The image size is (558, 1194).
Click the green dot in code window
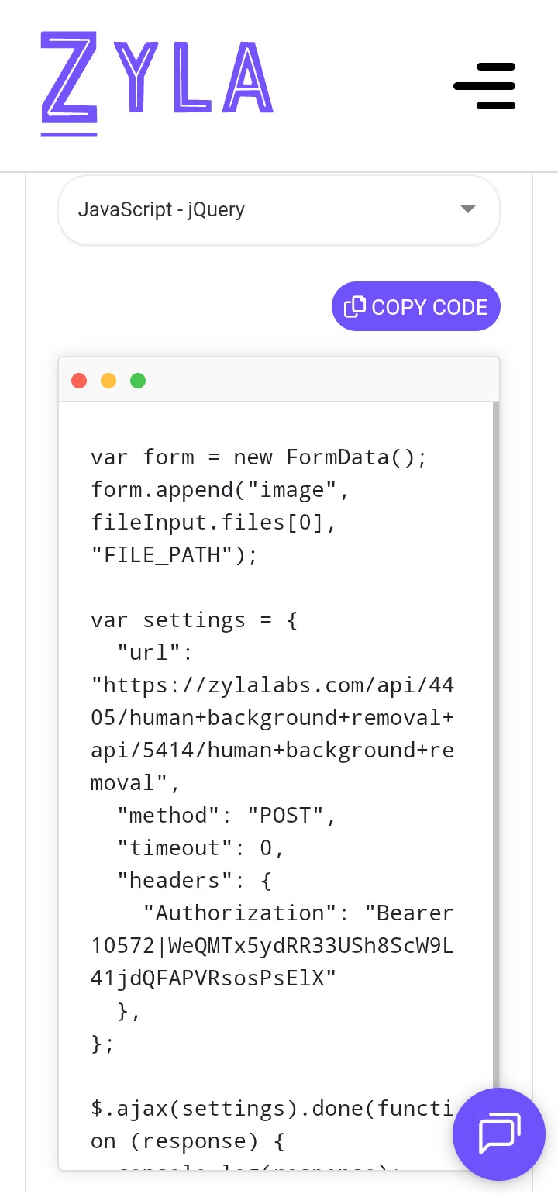pyautogui.click(x=138, y=381)
